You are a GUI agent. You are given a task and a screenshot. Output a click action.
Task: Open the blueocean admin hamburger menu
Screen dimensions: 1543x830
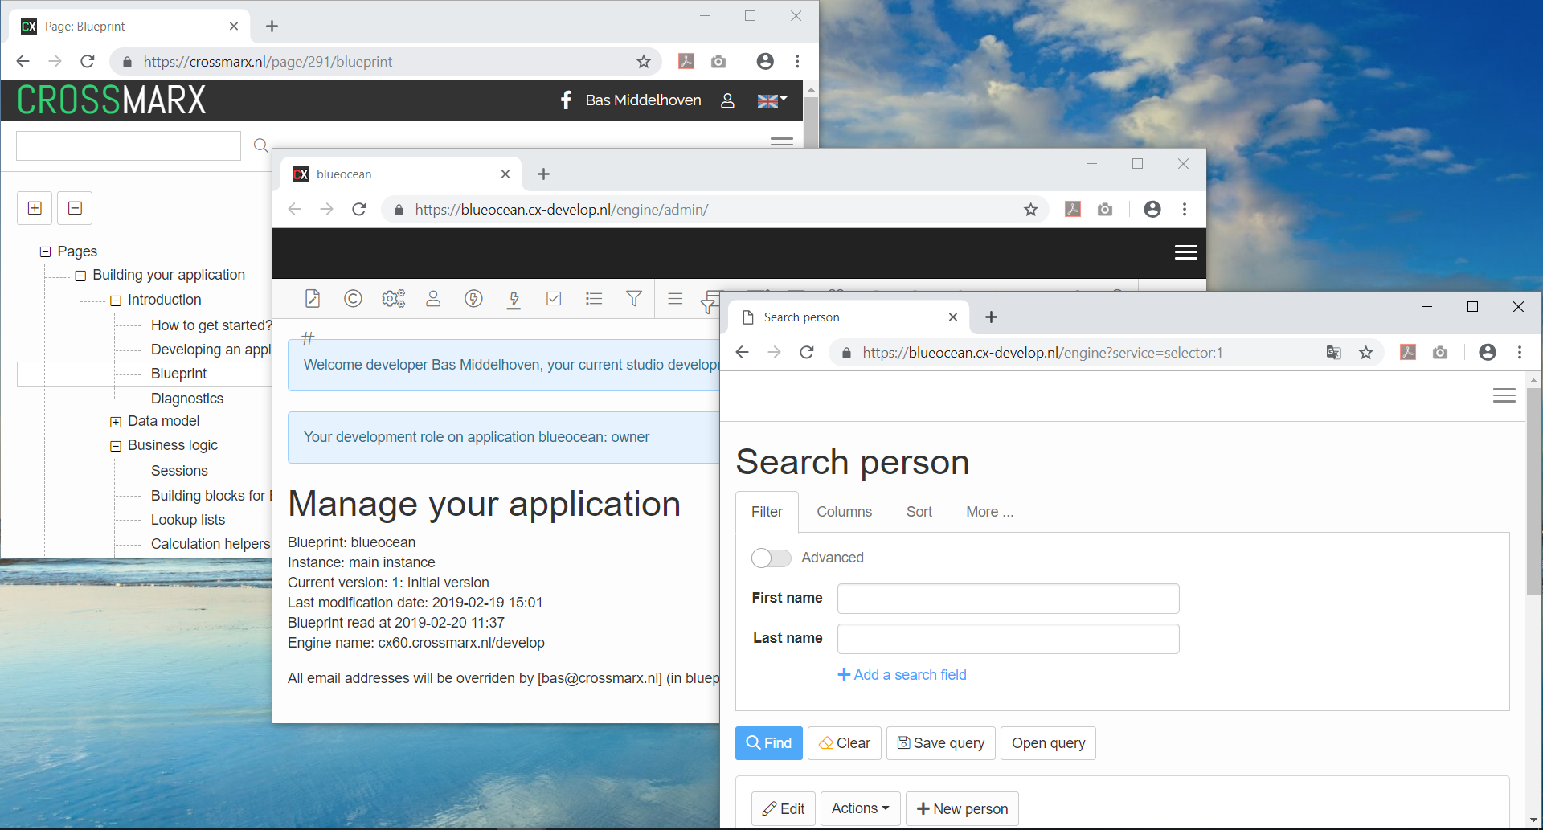click(1185, 253)
